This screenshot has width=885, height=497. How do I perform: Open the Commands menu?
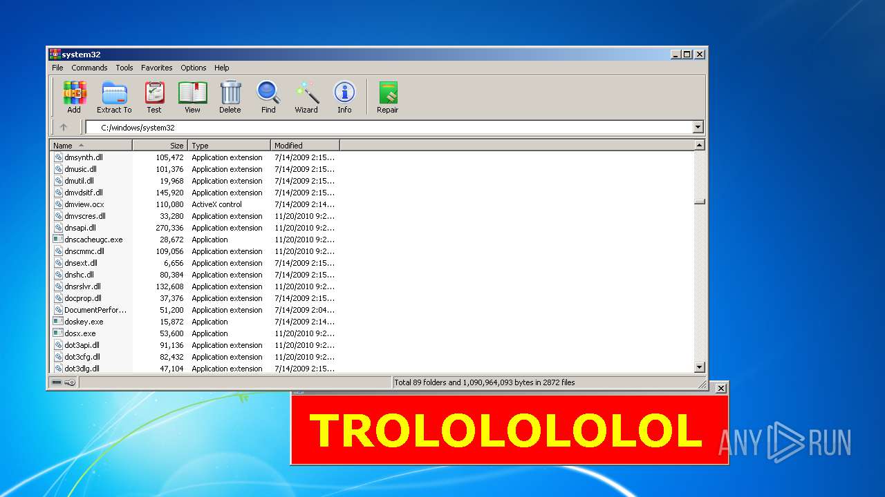point(89,68)
